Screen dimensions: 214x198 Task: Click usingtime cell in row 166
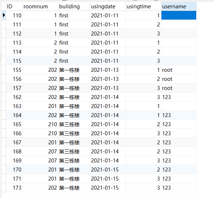143,133
